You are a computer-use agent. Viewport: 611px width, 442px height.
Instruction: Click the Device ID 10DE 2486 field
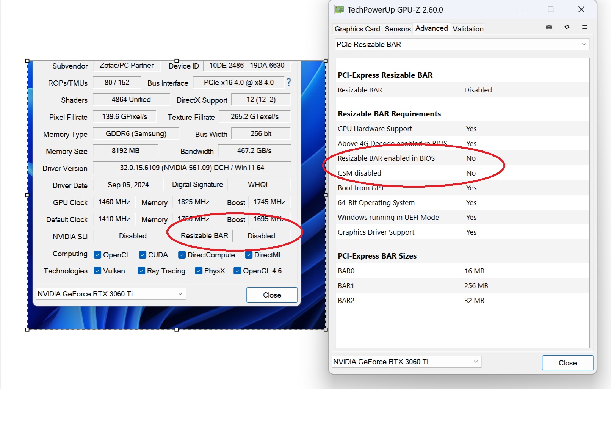click(x=247, y=66)
